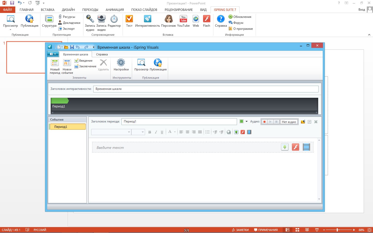Image resolution: width=373 pixels, height=233 pixels.
Task: Open the font size dropdown
Action: tap(138, 132)
